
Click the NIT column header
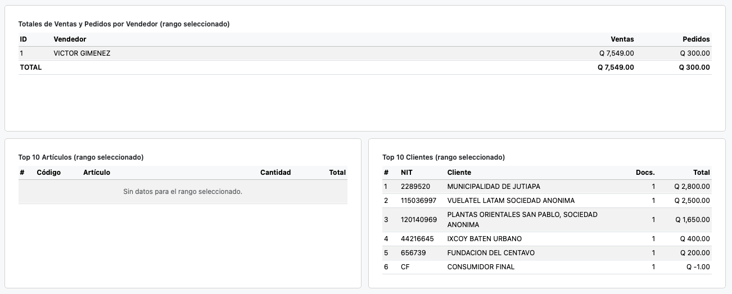[x=406, y=173]
